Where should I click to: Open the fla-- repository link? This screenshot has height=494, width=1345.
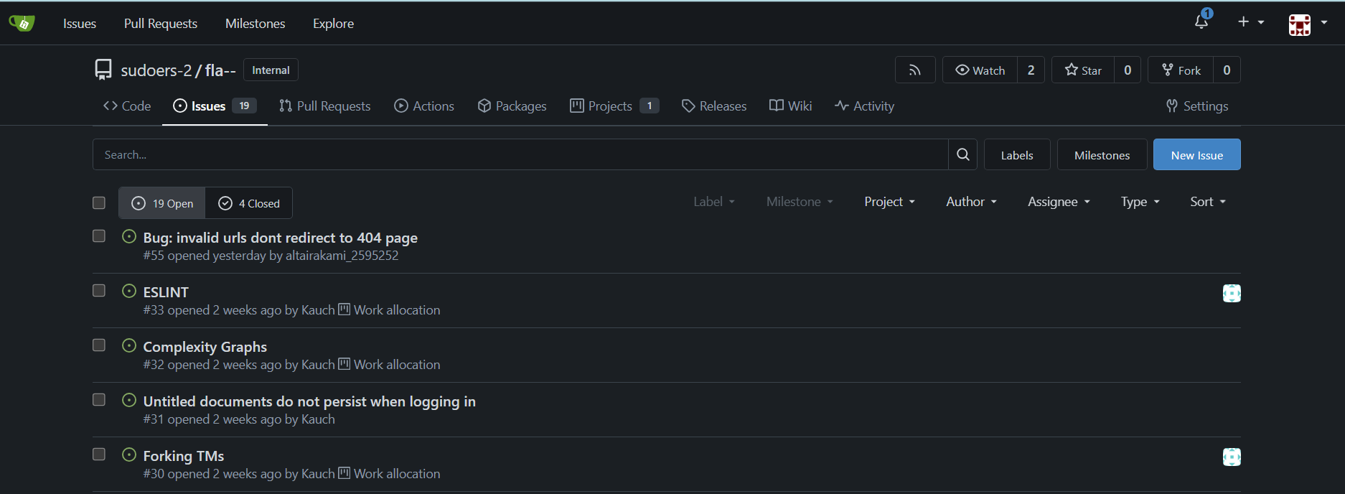[220, 70]
